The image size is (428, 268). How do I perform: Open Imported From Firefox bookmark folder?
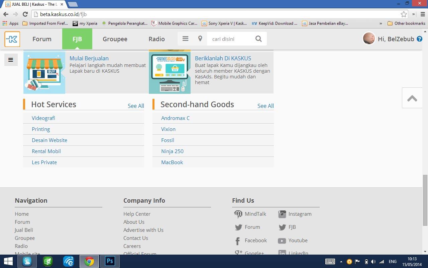tap(45, 23)
